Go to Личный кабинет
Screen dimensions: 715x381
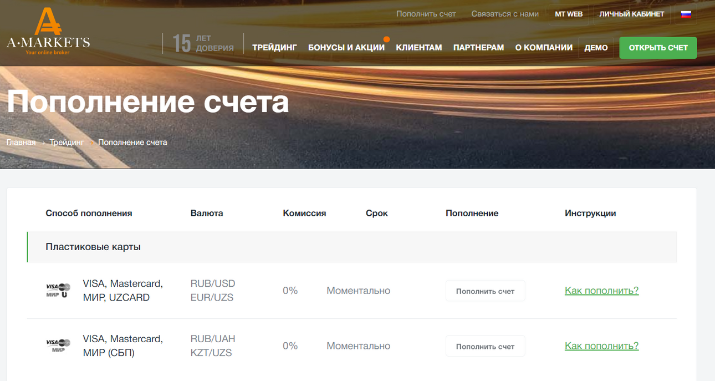632,14
